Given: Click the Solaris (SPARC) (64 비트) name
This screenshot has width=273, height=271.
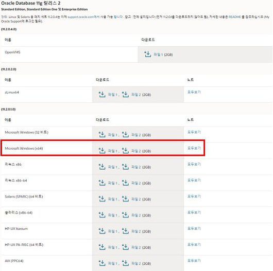Looking at the screenshot, I should [24, 196].
